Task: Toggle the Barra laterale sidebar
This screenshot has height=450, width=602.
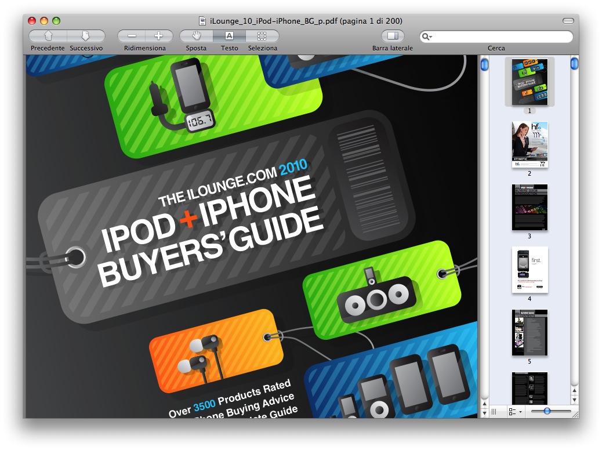Action: click(x=393, y=36)
